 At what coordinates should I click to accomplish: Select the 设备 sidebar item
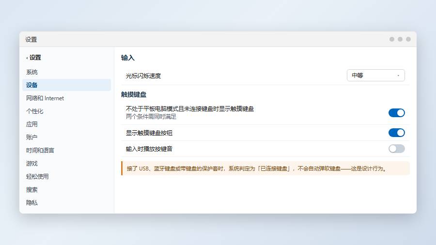pyautogui.click(x=66, y=85)
